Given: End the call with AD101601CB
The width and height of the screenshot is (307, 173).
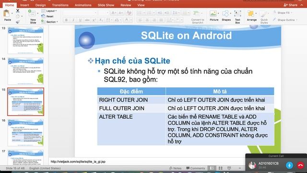Looking at the screenshot, I should click(x=300, y=165).
